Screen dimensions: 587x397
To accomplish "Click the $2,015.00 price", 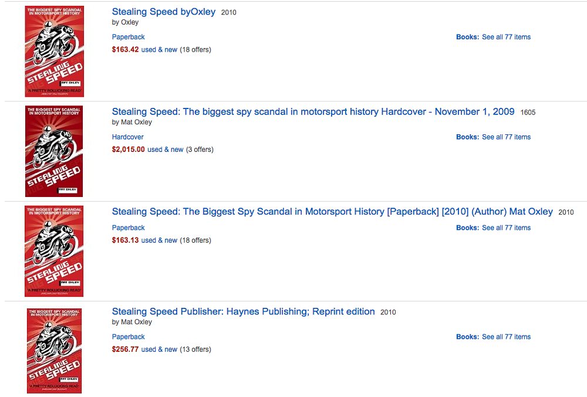I will [x=128, y=150].
